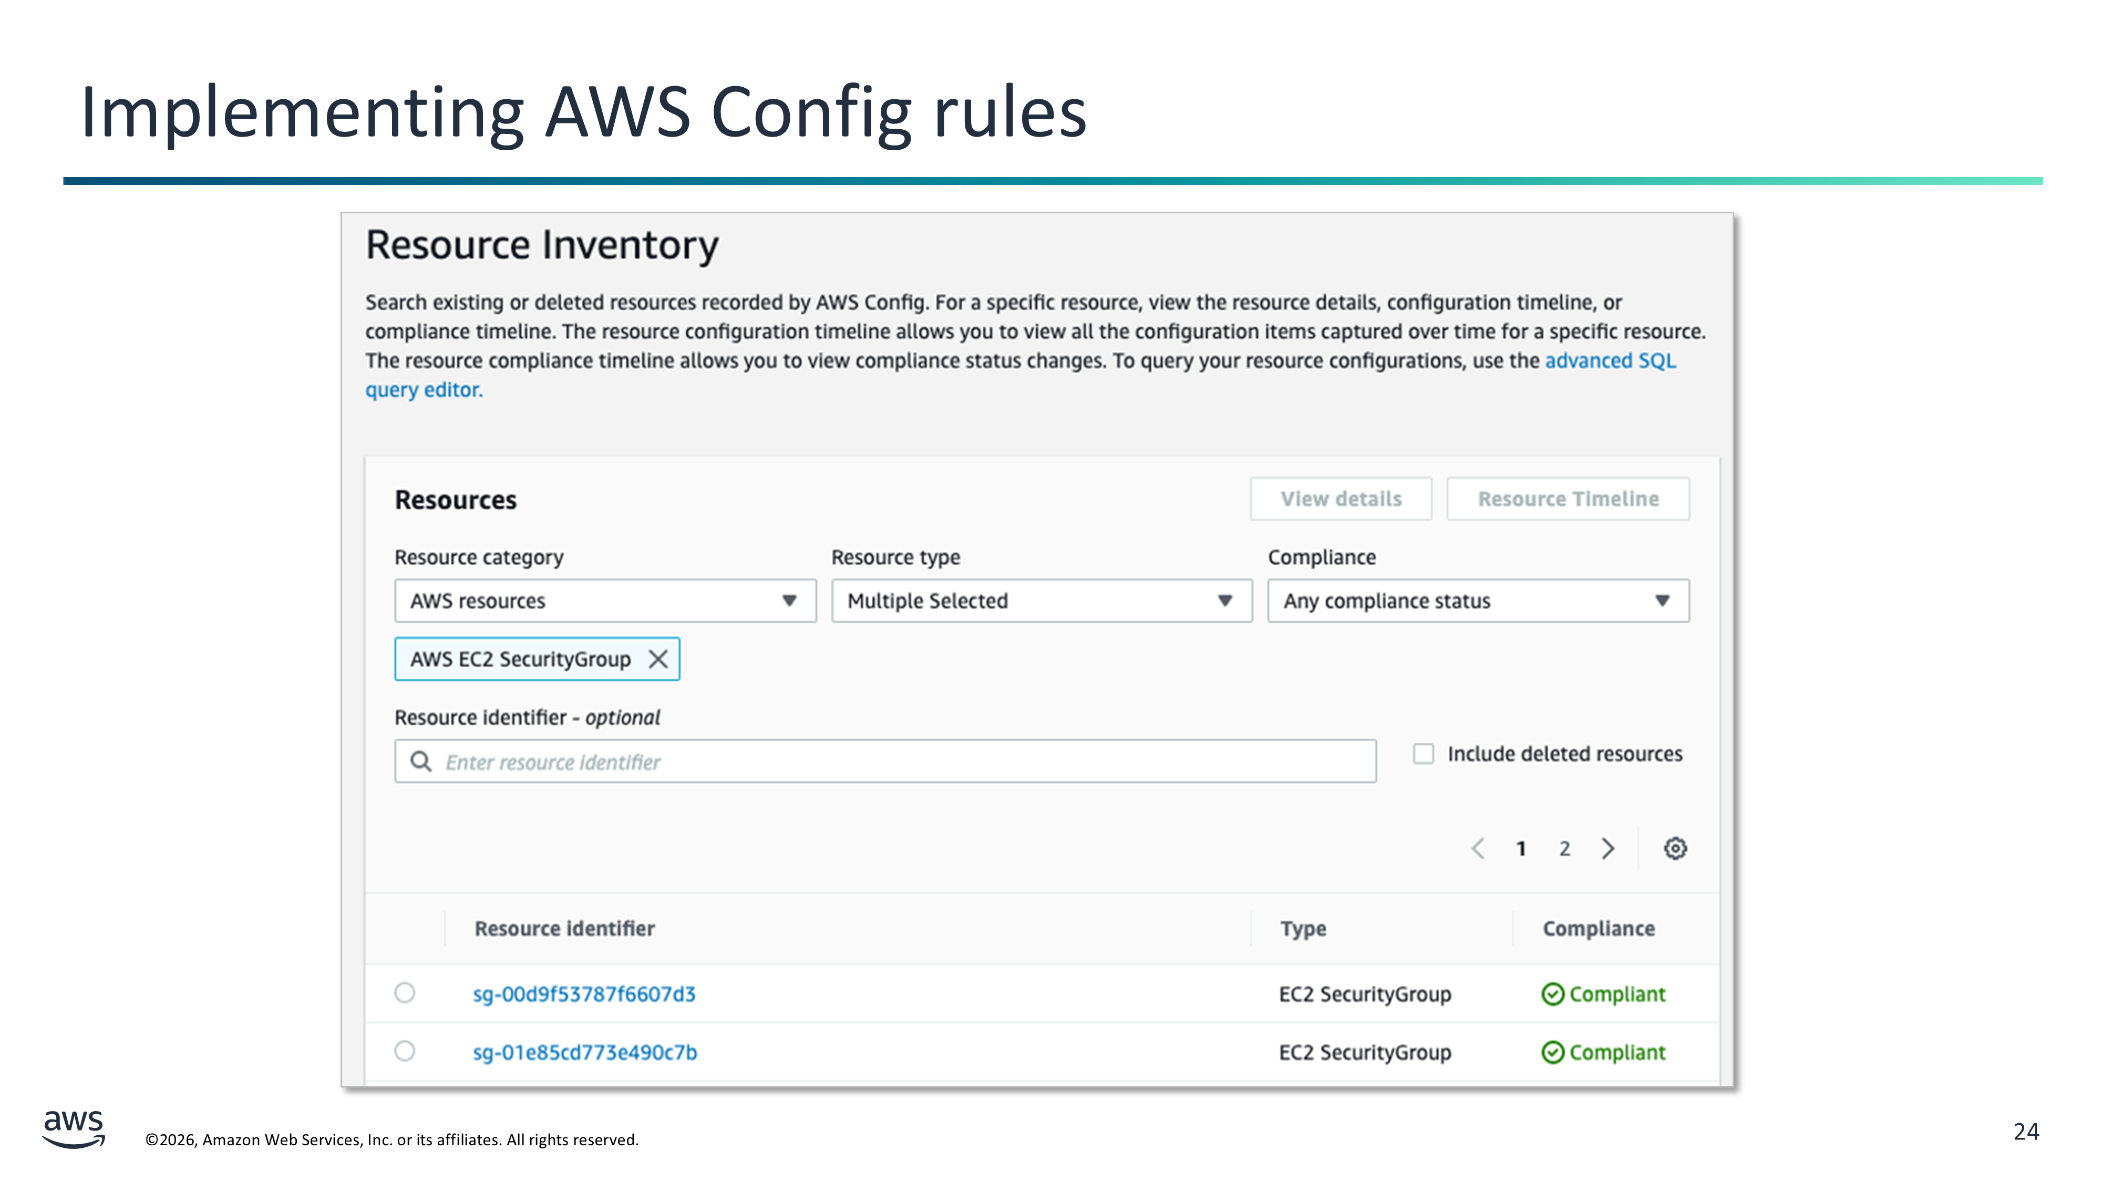
Task: Enable Include deleted resources checkbox
Action: coord(1423,754)
